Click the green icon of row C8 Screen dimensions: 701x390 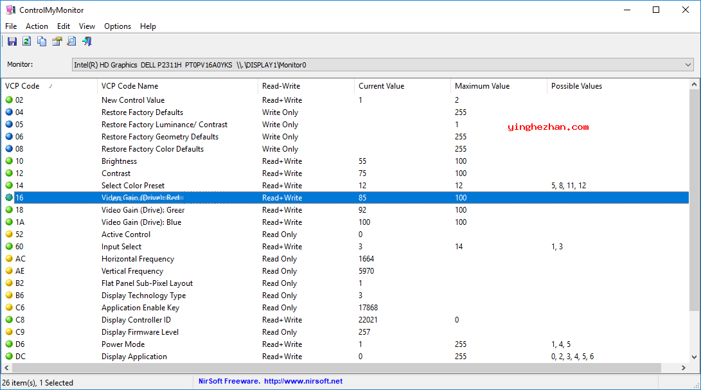(9, 320)
